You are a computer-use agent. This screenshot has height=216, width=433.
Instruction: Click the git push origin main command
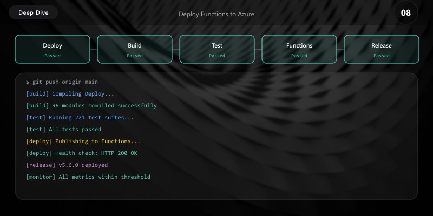(62, 82)
